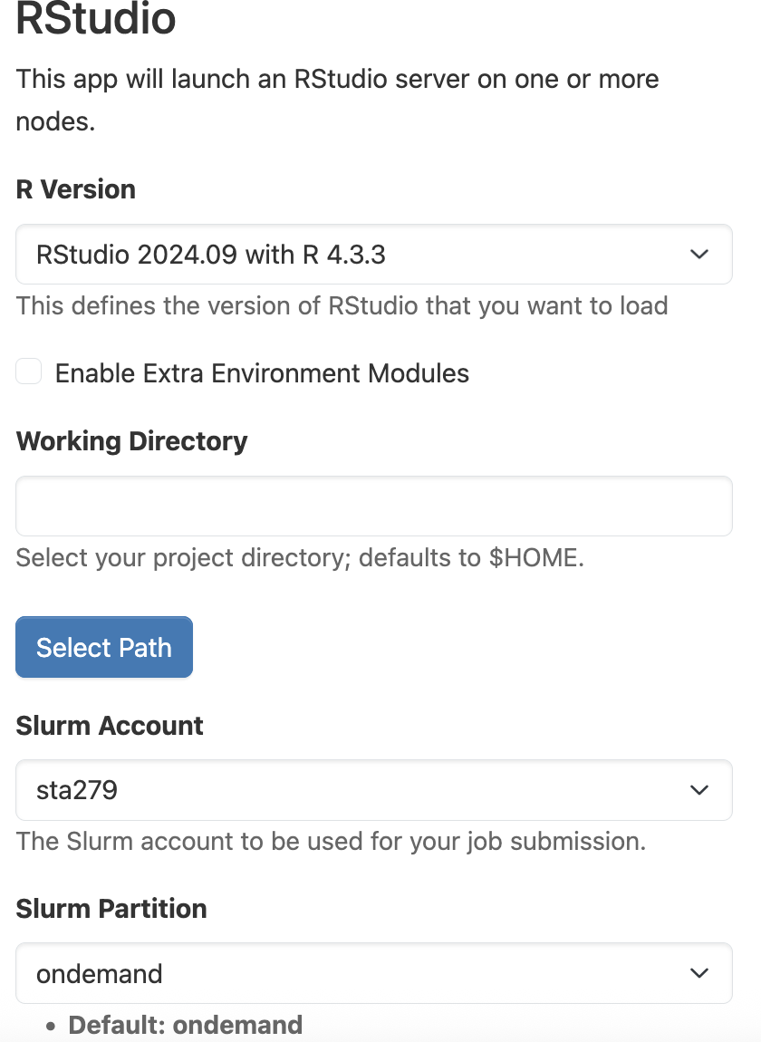Click Select Path to browse directories
This screenshot has height=1042, width=761.
click(103, 647)
